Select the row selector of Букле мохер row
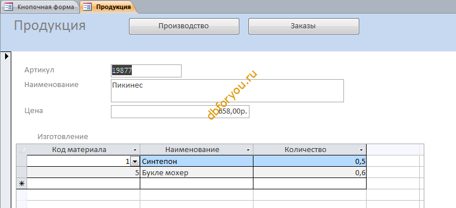The height and width of the screenshot is (208, 456). 21,173
